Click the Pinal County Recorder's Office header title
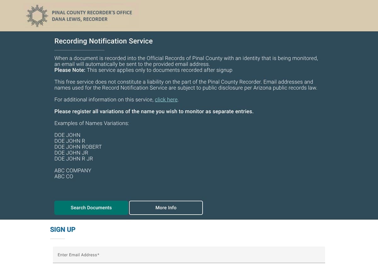 tap(92, 13)
